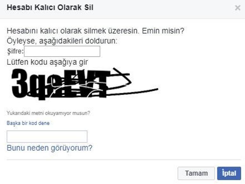Click the letter q in the captcha
This screenshot has width=245, height=184.
coord(40,87)
